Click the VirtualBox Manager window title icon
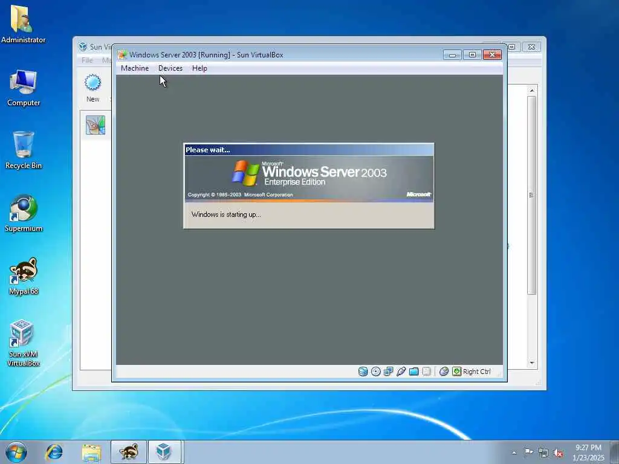 tap(82, 47)
